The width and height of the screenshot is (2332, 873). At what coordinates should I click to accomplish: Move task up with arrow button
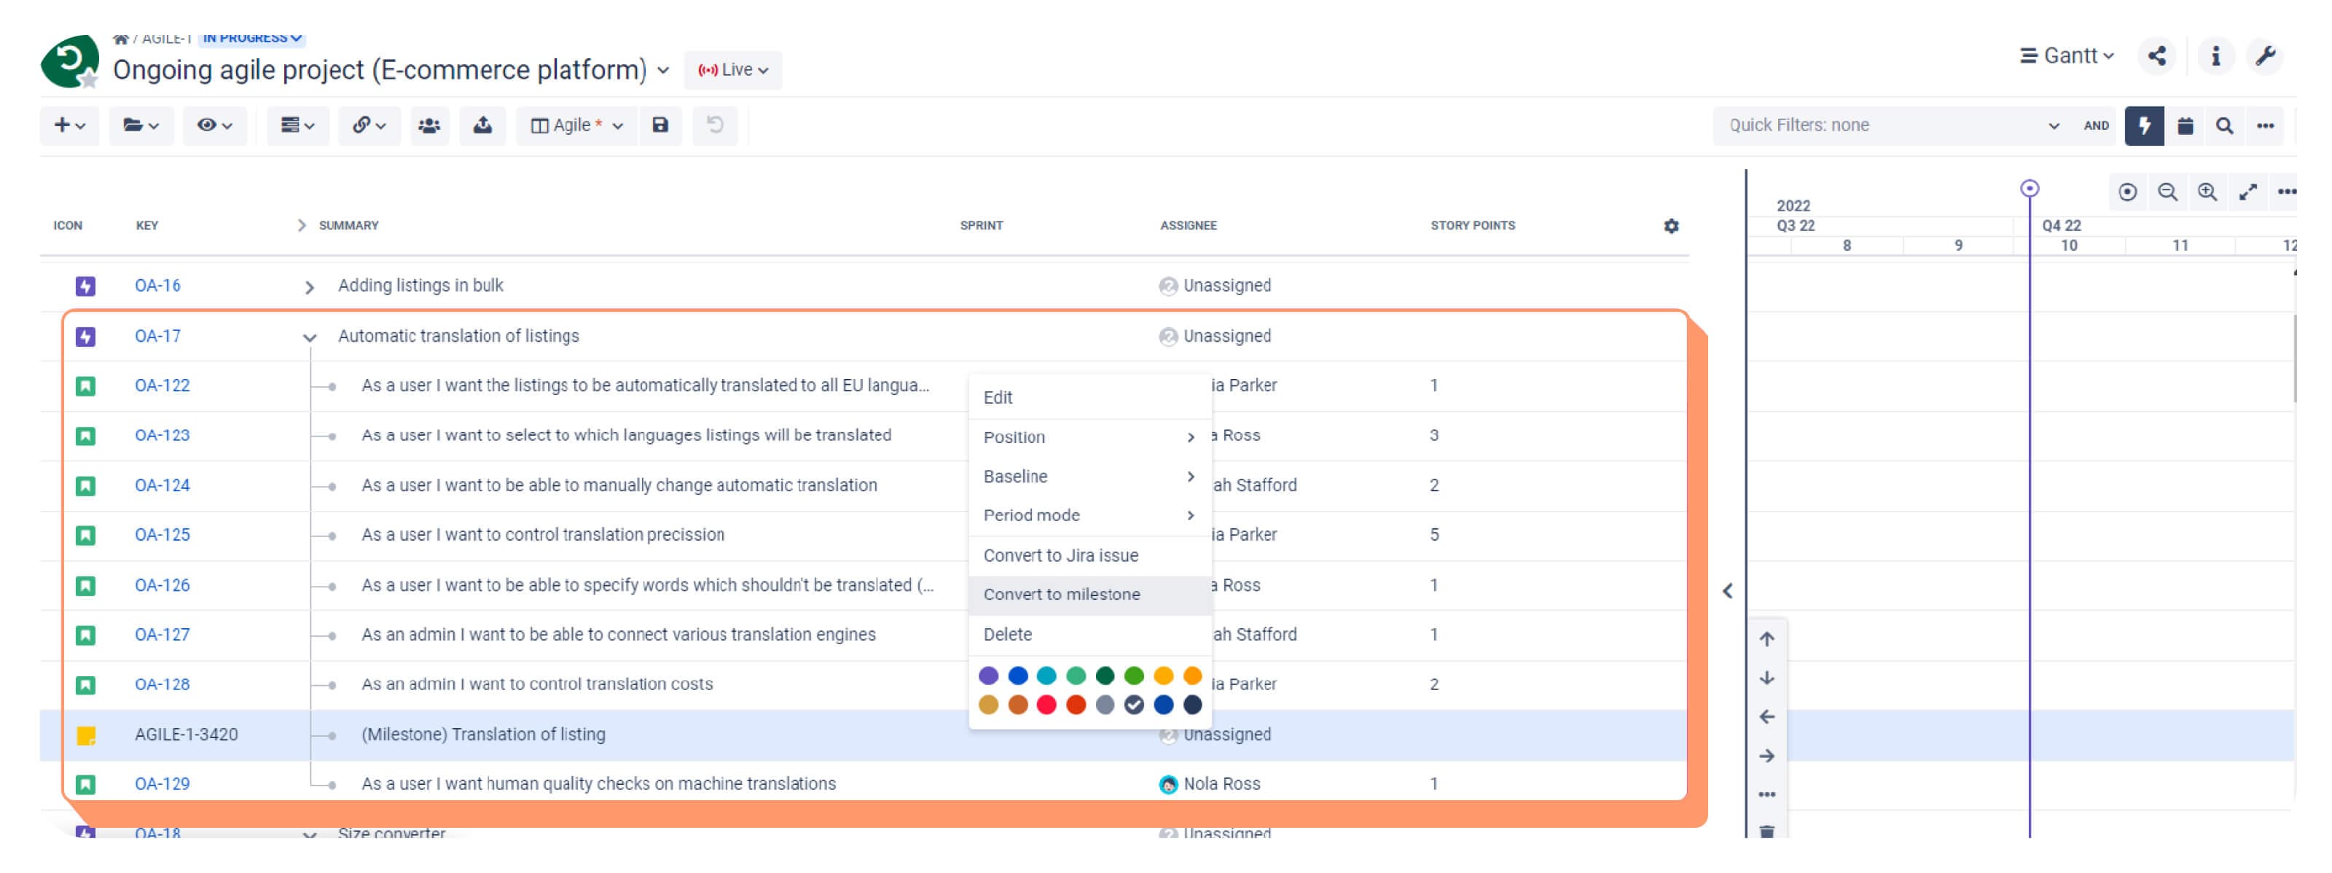[x=1766, y=639]
